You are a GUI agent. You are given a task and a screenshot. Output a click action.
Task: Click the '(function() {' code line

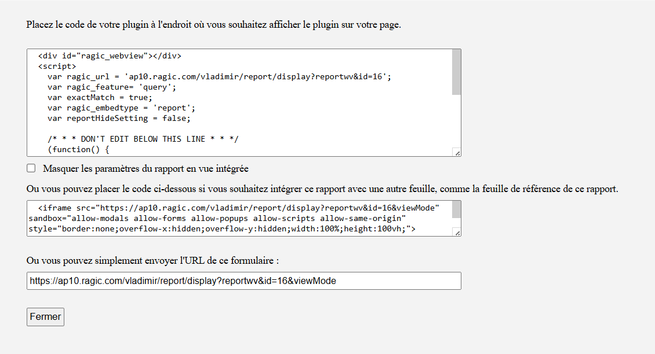79,149
